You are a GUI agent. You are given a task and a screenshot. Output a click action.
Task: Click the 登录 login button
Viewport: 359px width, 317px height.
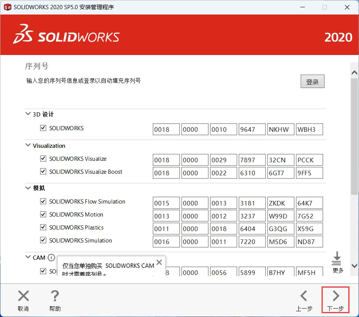click(x=312, y=81)
